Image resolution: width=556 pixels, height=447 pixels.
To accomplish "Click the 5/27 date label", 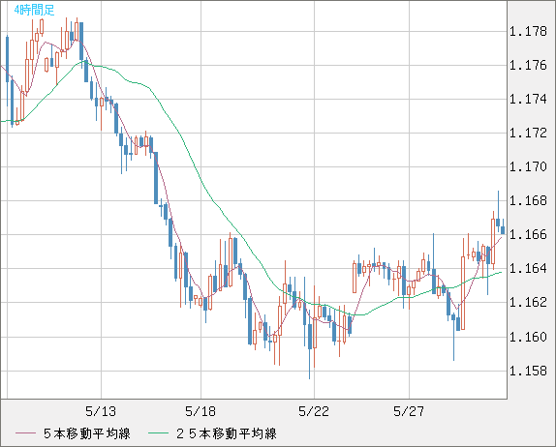I will coord(409,411).
